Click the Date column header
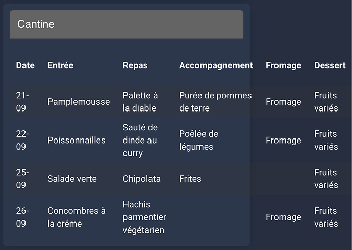 point(26,65)
